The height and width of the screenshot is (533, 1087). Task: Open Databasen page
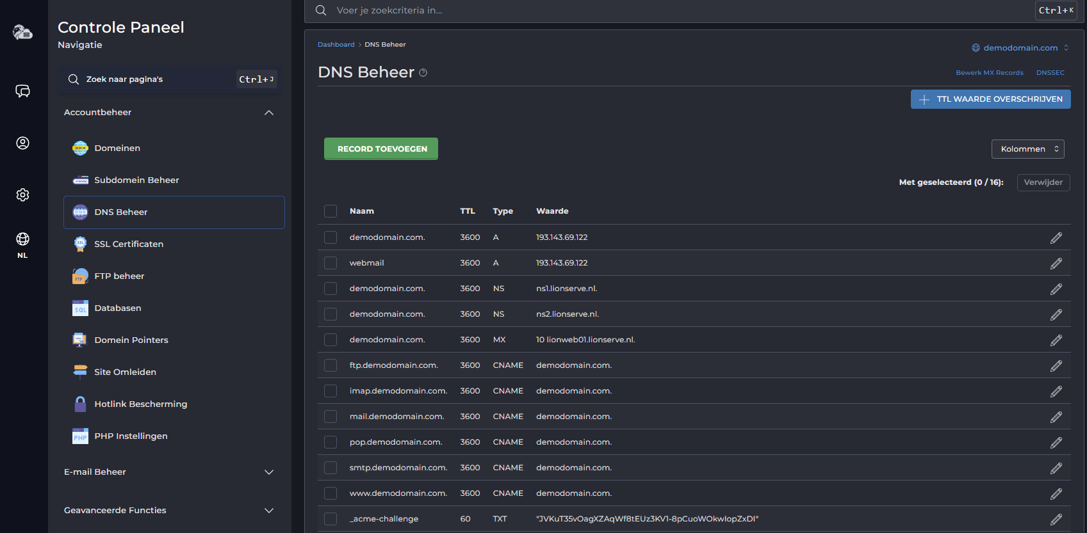point(174,308)
